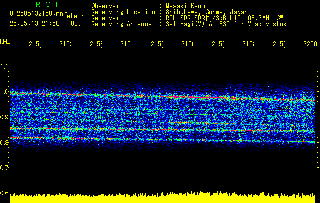Click the 0.6 frequency axis label
Image resolution: width=320 pixels, height=203 pixels.
4,193
